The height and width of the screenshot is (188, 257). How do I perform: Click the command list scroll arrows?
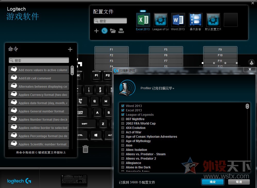(72, 70)
